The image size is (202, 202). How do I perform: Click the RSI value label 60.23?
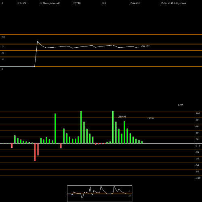(145, 46)
